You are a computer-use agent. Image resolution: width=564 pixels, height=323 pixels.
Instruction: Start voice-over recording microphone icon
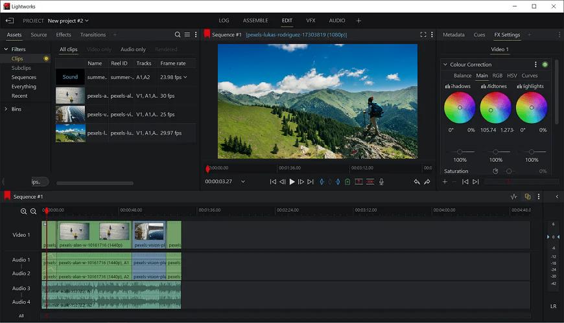click(x=381, y=182)
